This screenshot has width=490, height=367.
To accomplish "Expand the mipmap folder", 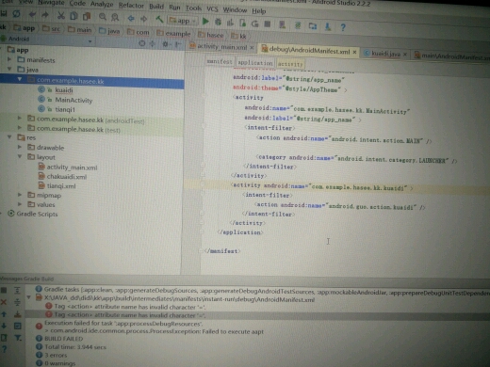I will coord(20,195).
